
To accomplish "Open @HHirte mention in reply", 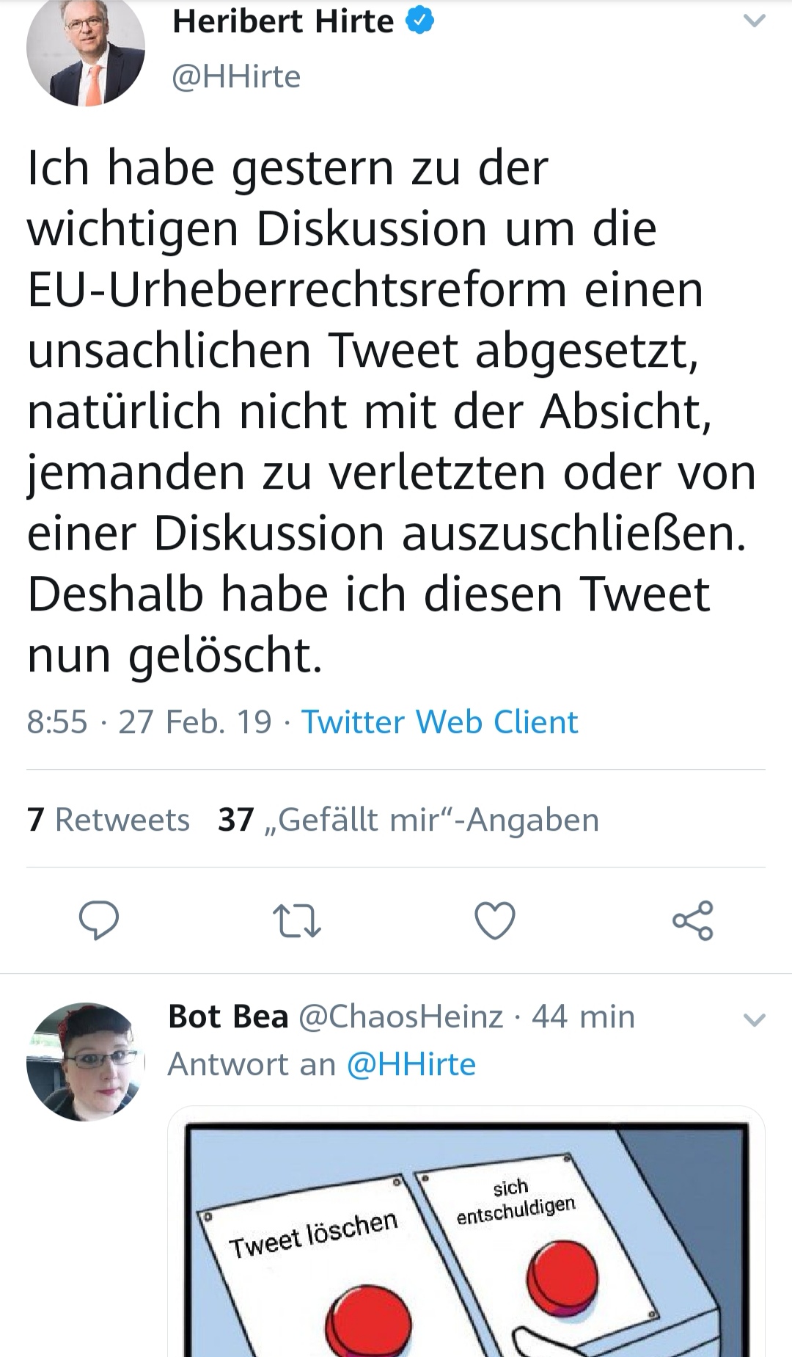I will click(411, 1064).
